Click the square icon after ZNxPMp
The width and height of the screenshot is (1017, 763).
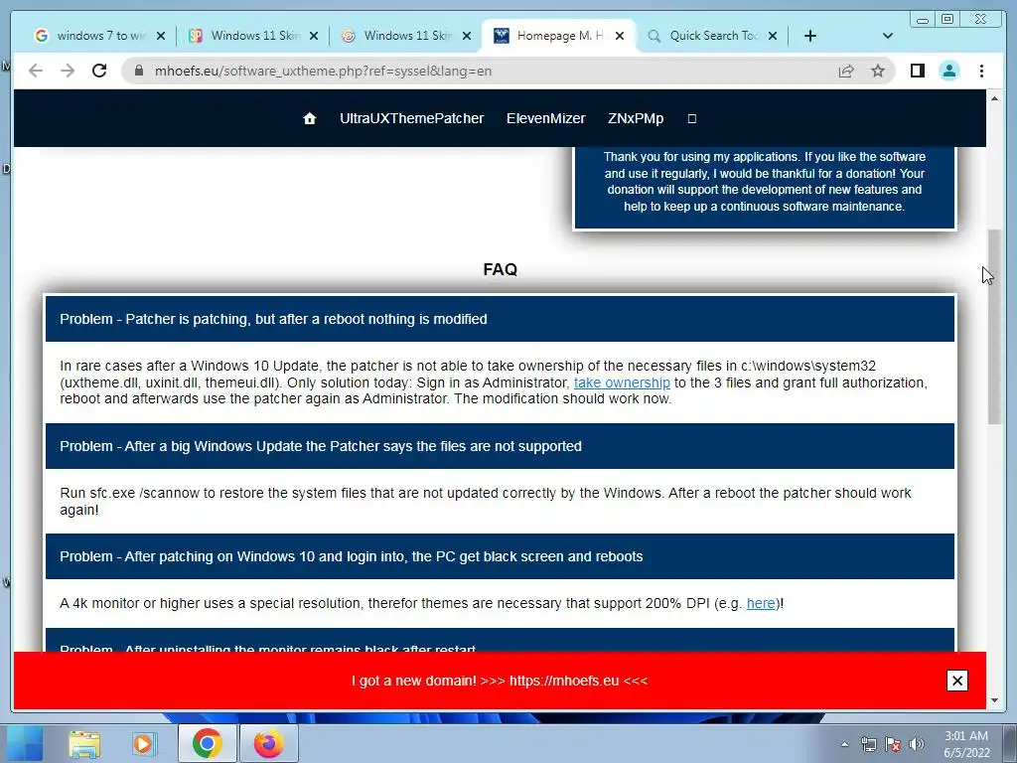click(x=691, y=119)
